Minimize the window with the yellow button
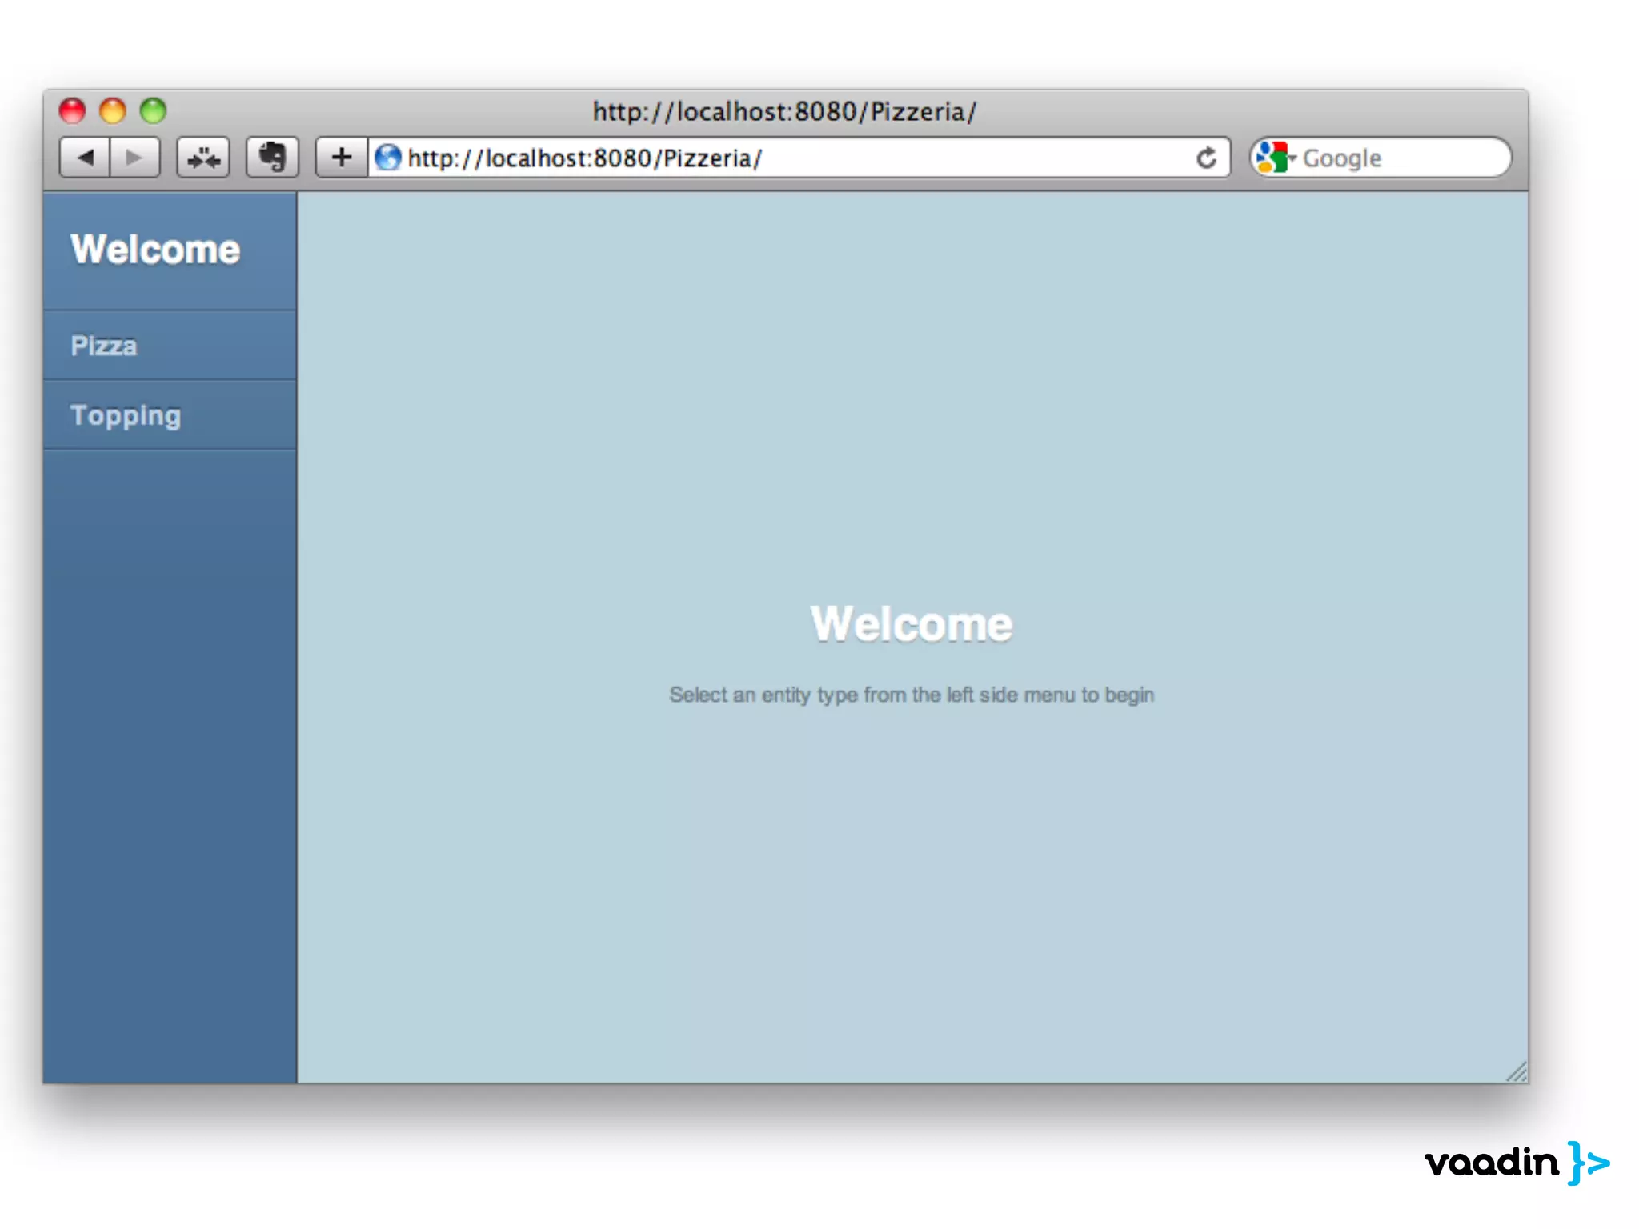This screenshot has width=1639, height=1229. tap(113, 110)
